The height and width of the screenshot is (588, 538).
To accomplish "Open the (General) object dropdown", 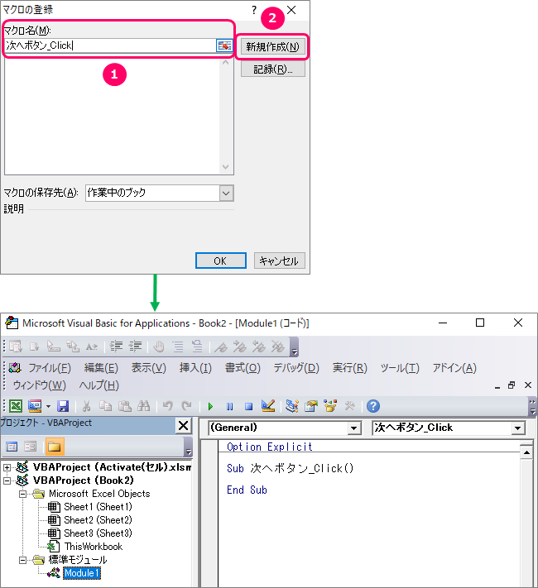I will coord(354,428).
